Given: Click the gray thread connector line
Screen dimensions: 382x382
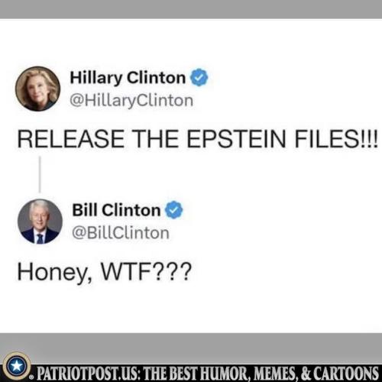Looking at the screenshot, I should point(40,174).
